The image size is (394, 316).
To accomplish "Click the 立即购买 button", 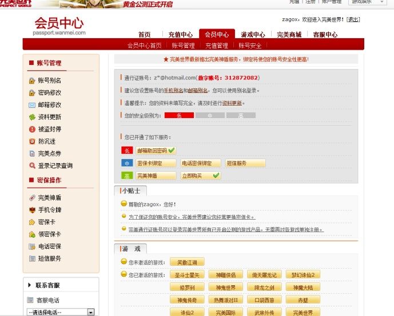I will tap(201, 176).
